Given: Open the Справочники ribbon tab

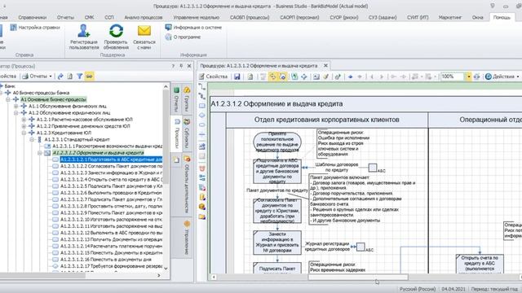Looking at the screenshot, I should pyautogui.click(x=33, y=17).
